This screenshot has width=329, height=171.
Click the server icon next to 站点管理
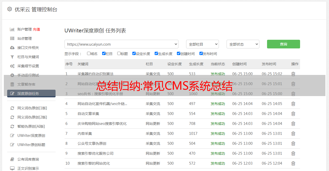coord(12,38)
